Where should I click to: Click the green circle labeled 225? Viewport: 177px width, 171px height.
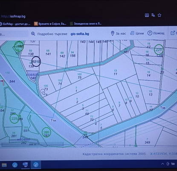159,50
